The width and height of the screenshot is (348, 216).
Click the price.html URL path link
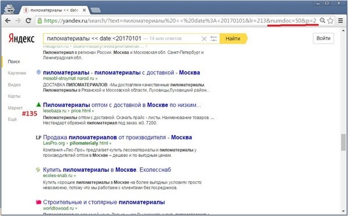pyautogui.click(x=81, y=111)
